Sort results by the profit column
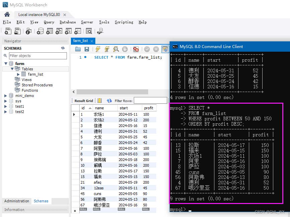 click(x=149, y=108)
